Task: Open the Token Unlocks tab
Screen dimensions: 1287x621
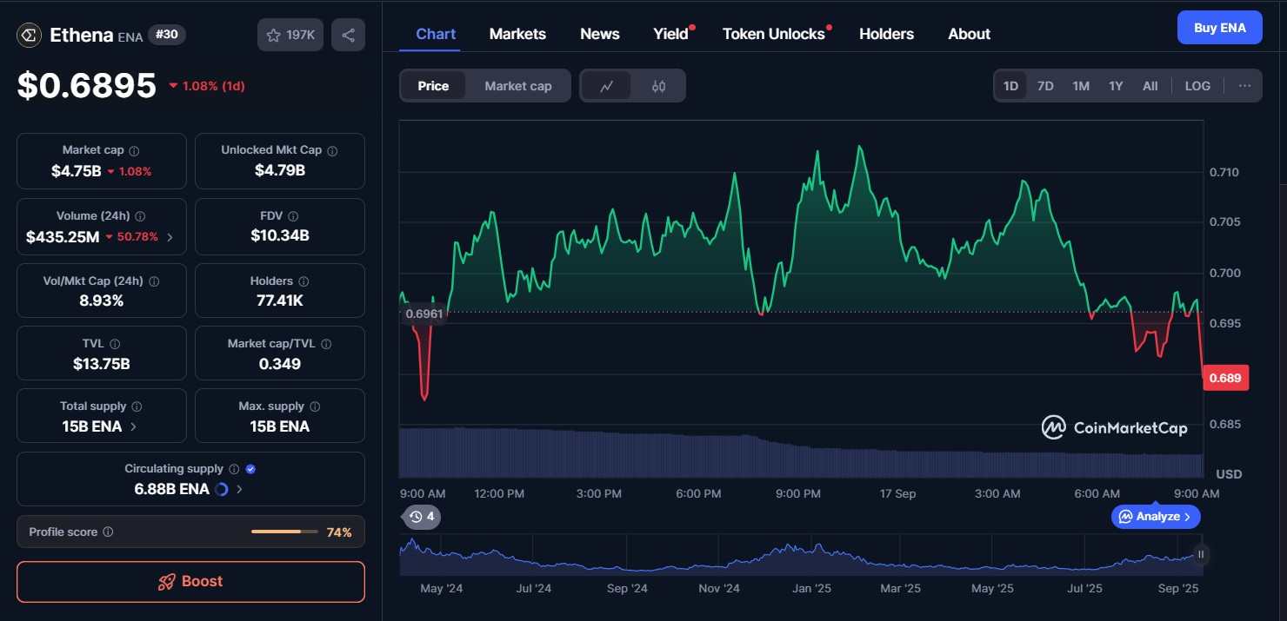Action: click(774, 34)
